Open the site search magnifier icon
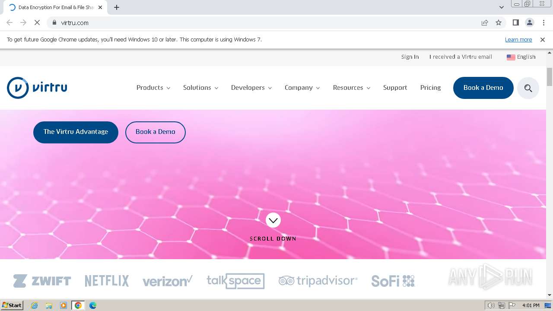This screenshot has width=553, height=311. (528, 88)
